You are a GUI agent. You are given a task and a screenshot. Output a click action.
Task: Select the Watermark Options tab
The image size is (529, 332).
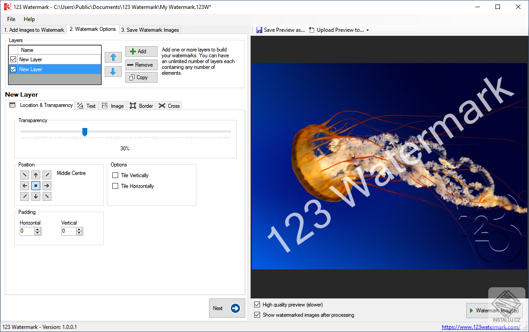click(x=93, y=30)
